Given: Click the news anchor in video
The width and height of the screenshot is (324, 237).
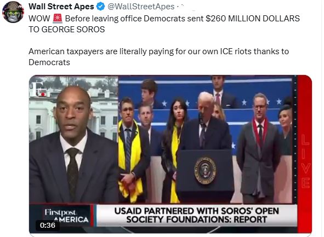Looking at the screenshot, I should [73, 144].
